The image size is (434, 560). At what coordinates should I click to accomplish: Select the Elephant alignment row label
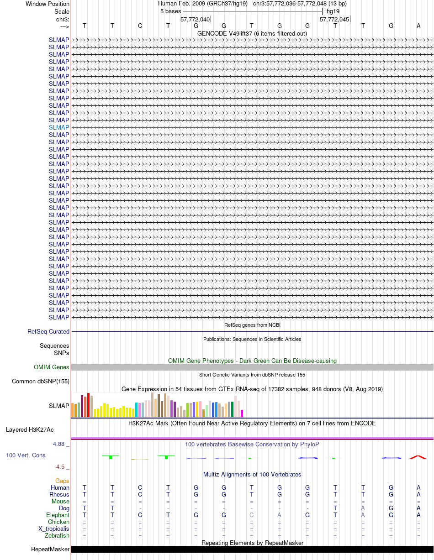click(x=58, y=515)
